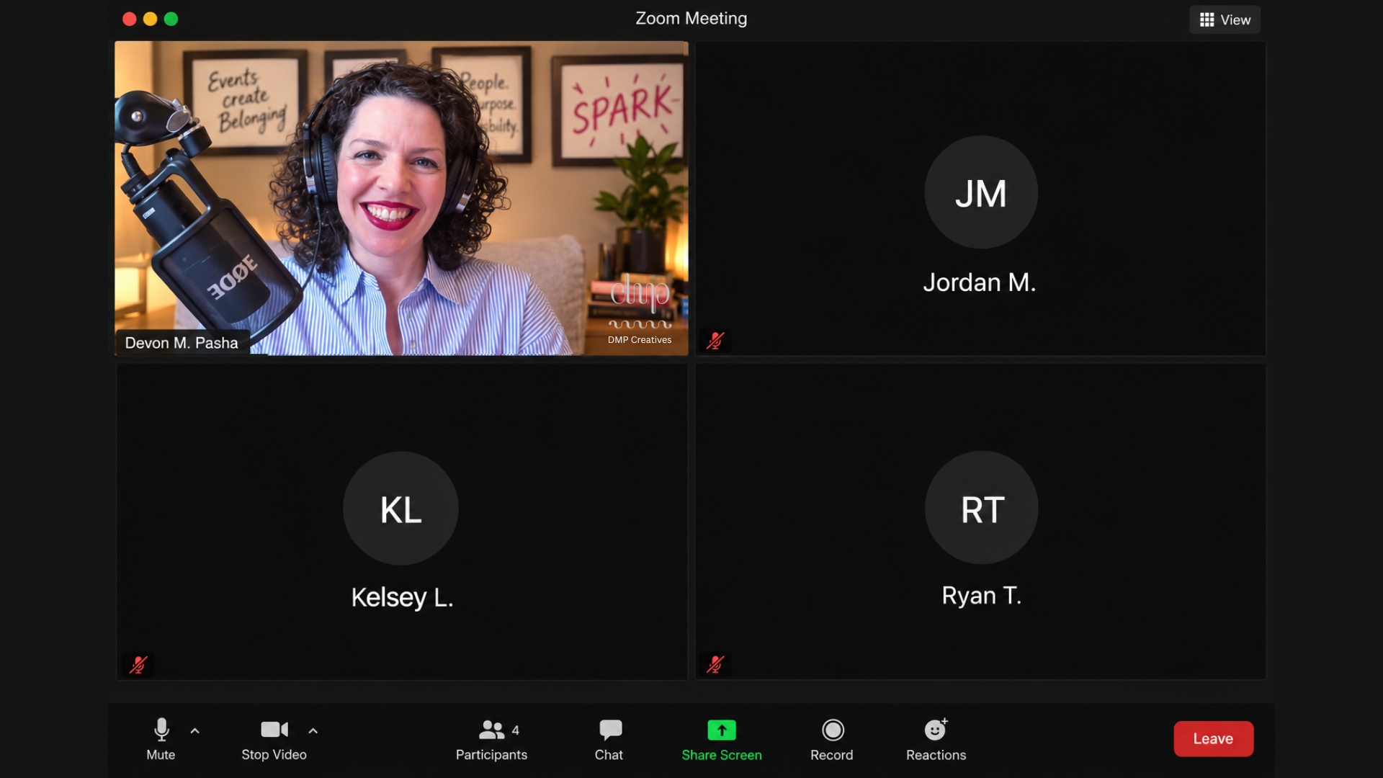Open the Participants panel
The height and width of the screenshot is (778, 1383).
pyautogui.click(x=491, y=739)
